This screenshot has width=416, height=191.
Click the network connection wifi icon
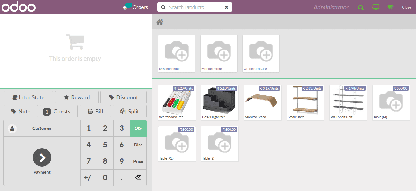tap(390, 7)
